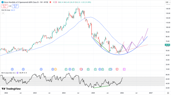Click the green earnings marker near May 2024
The width and height of the screenshot is (171, 95).
[73, 69]
